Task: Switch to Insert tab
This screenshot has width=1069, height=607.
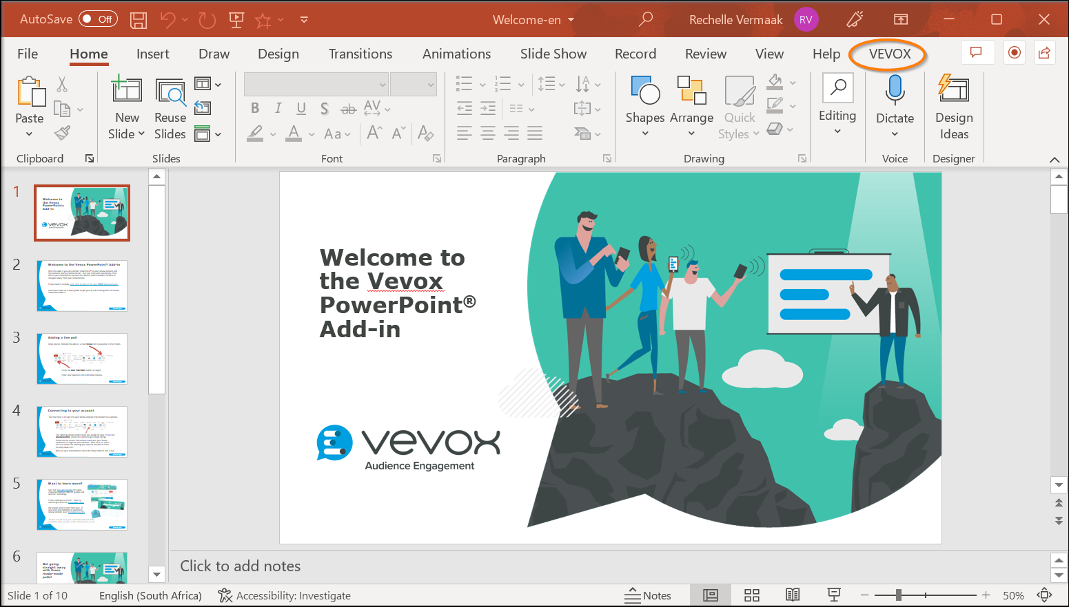Action: tap(152, 54)
